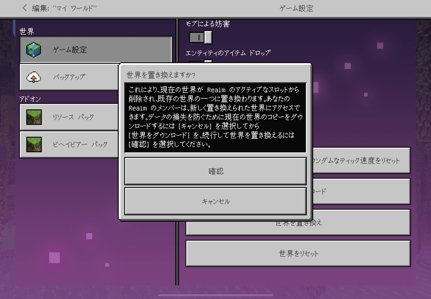The image size is (431, 299).
Task: Go back using the arrow beside 編集
Action: (x=25, y=8)
